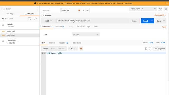Open the Authorization request tab
The width and height of the screenshot is (169, 95).
click(46, 27)
